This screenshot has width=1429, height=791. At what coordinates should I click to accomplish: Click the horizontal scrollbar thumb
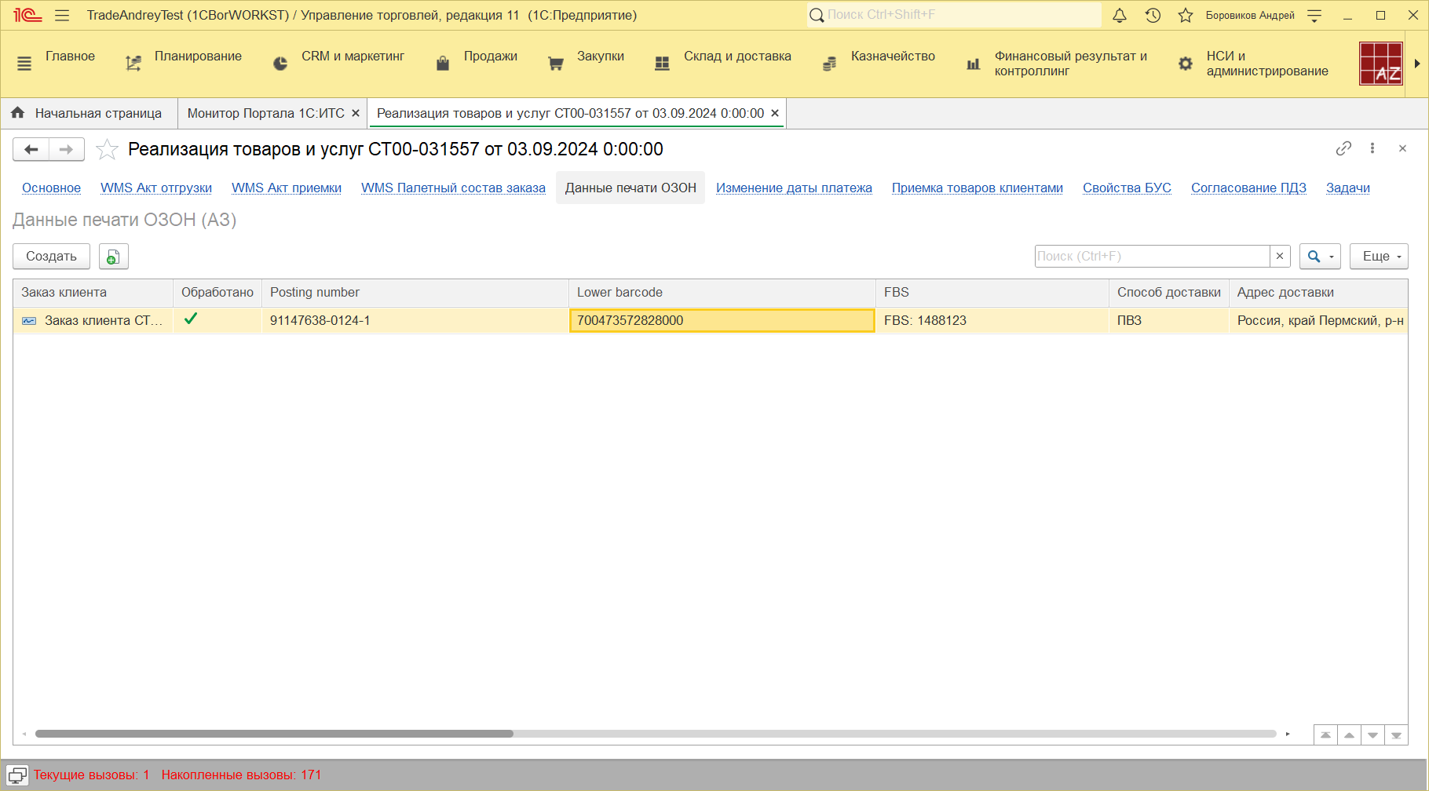(x=274, y=734)
